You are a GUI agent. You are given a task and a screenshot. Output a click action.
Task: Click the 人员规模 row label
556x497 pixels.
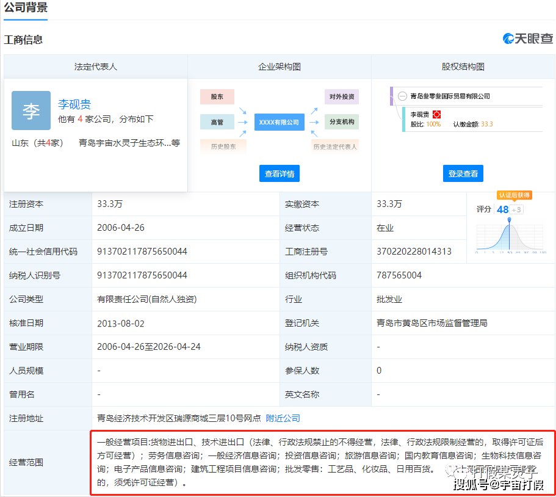26,371
